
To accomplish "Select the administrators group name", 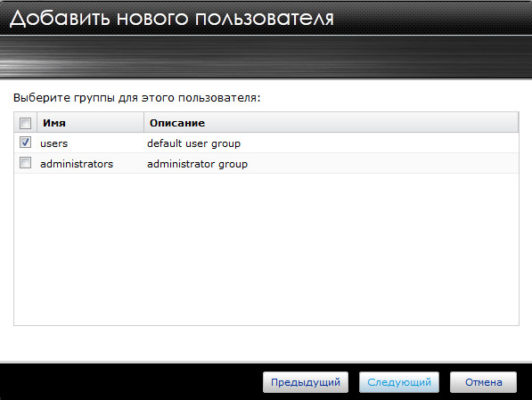I will click(x=77, y=164).
